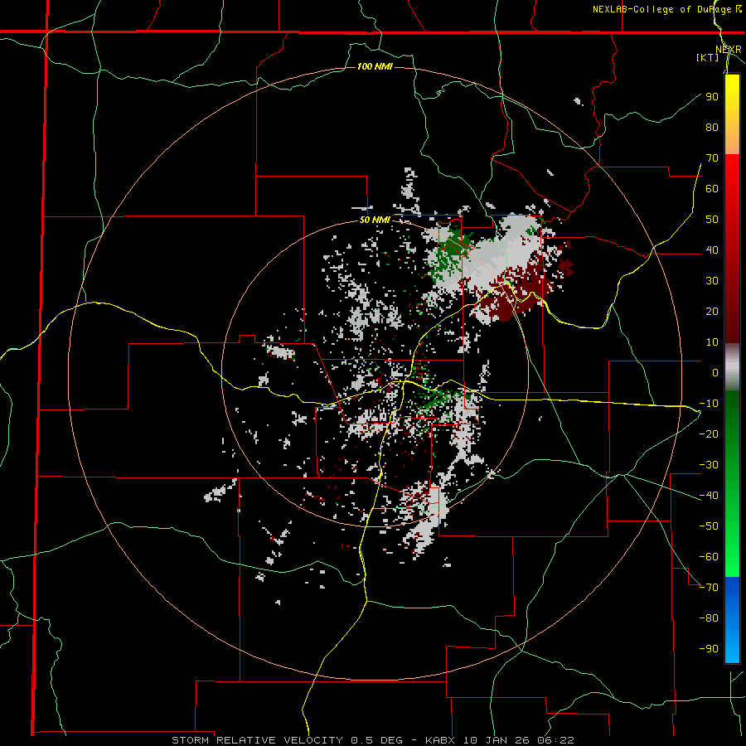Viewport: 746px width, 746px height.
Task: Click the -60 knot label on scale
Action: [x=709, y=557]
